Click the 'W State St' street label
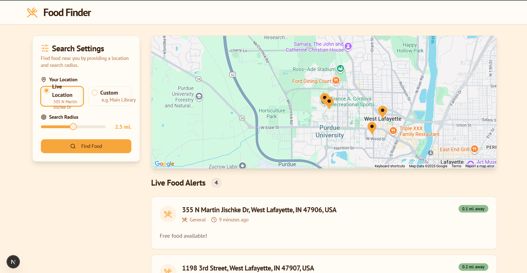The width and height of the screenshot is (527, 273). point(270,128)
